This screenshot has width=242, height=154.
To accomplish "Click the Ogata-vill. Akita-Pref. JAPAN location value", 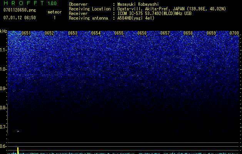I will click(172, 9).
